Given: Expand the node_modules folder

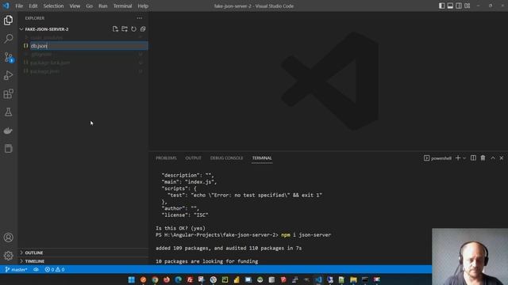Looking at the screenshot, I should (x=83, y=37).
